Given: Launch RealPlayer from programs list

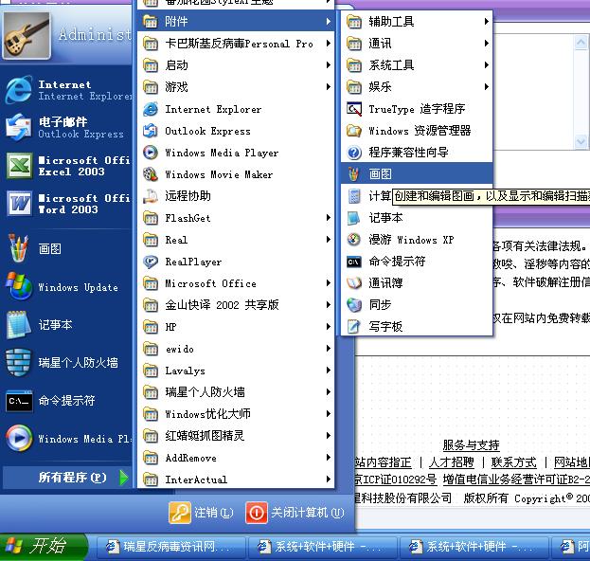Looking at the screenshot, I should [x=236, y=262].
